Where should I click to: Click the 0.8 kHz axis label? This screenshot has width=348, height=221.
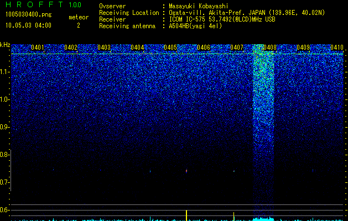[4, 155]
